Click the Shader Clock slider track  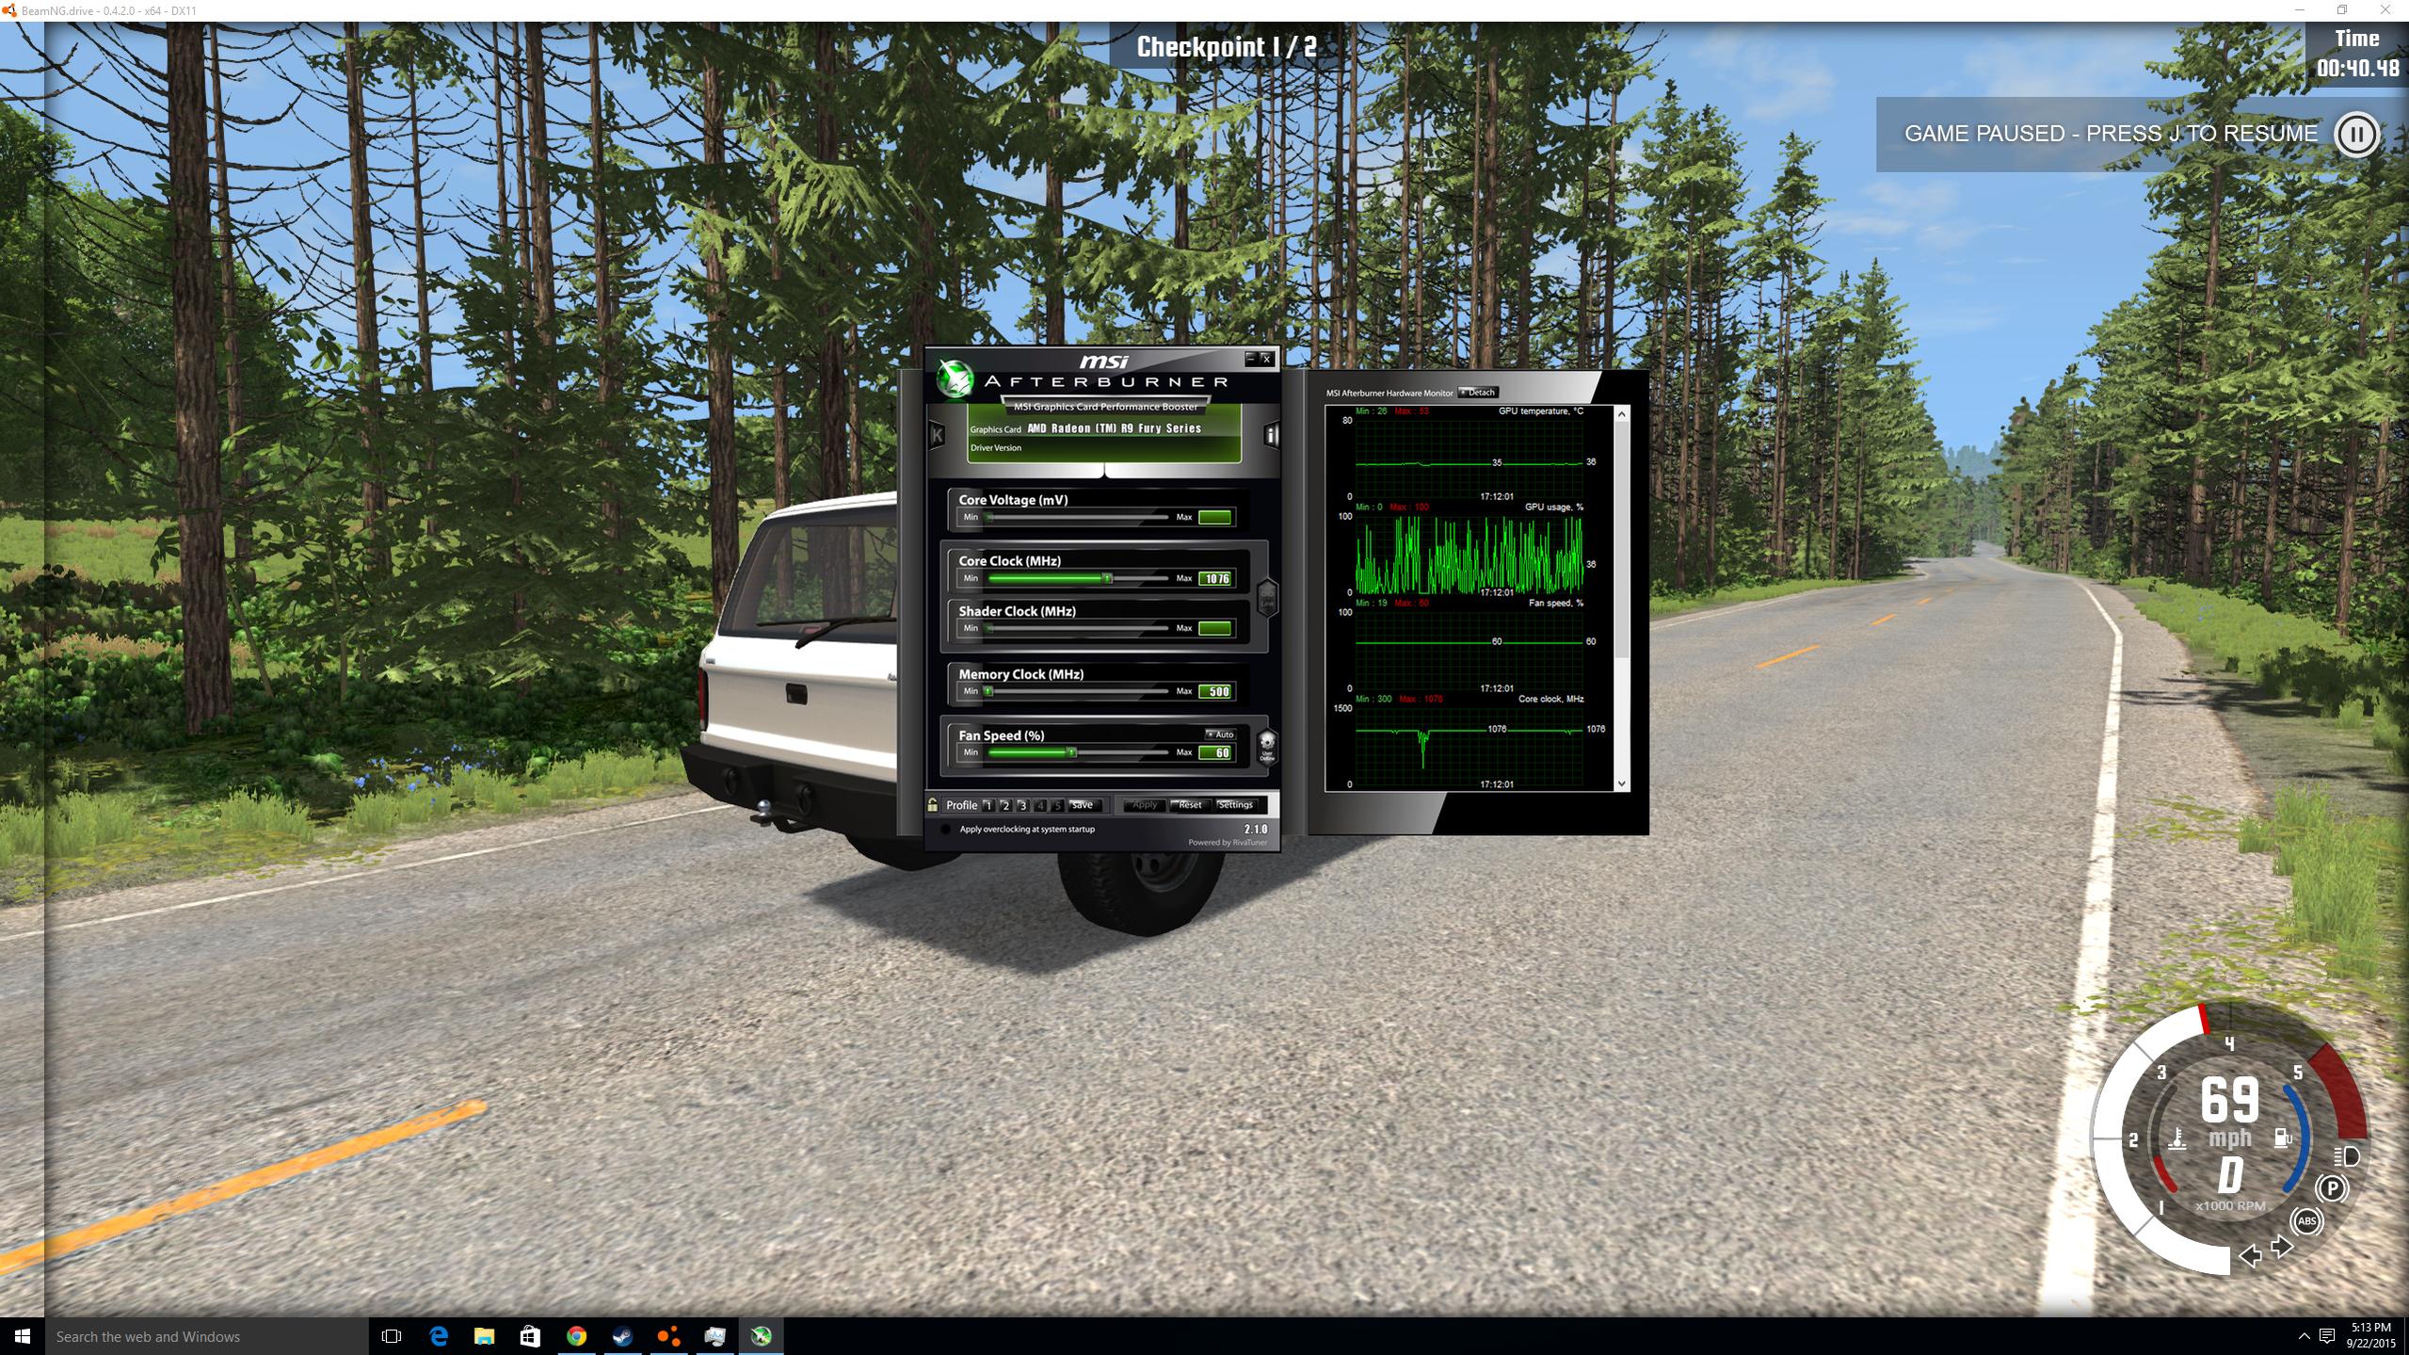click(x=1077, y=628)
